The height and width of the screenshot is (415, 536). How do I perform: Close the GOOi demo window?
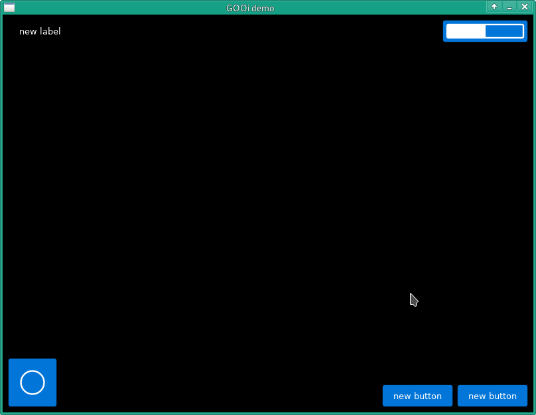(525, 7)
